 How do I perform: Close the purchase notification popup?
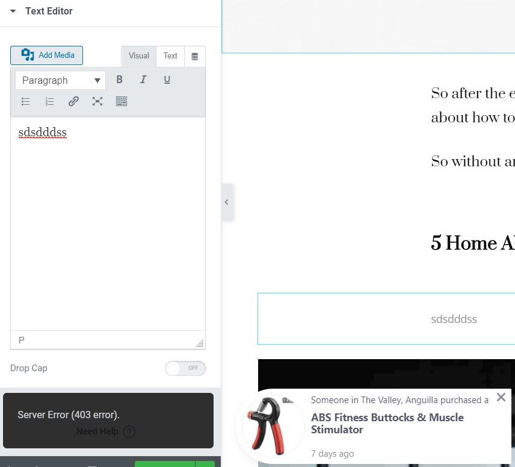501,397
